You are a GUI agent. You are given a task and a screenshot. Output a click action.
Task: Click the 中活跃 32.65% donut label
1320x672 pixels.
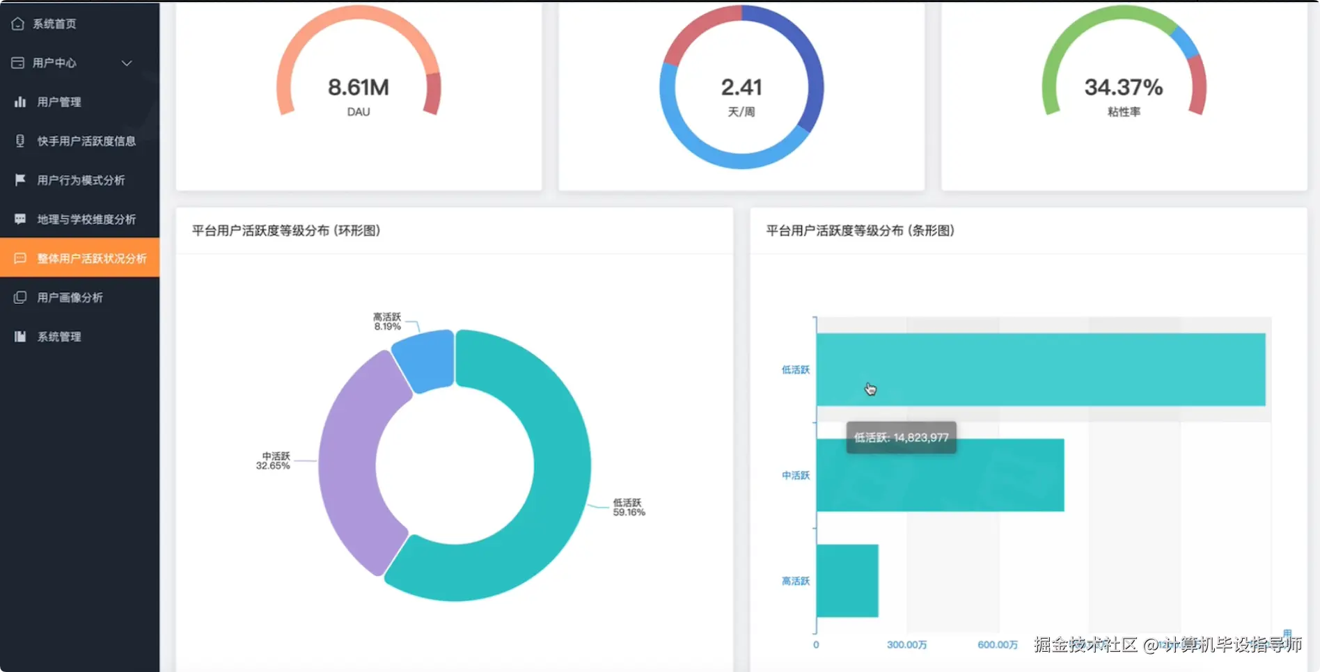coord(273,461)
